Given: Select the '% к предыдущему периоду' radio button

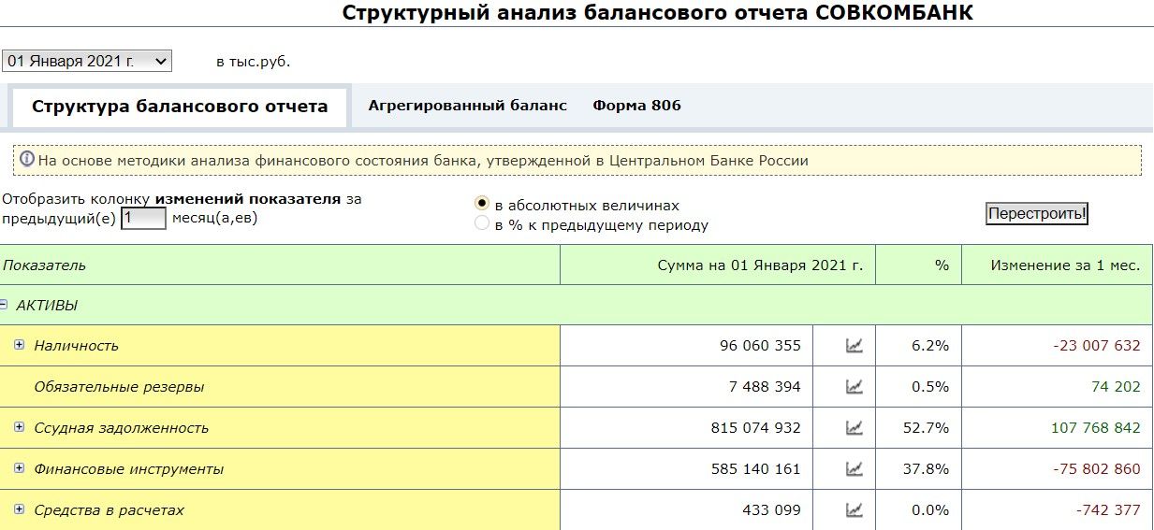Looking at the screenshot, I should pyautogui.click(x=482, y=223).
